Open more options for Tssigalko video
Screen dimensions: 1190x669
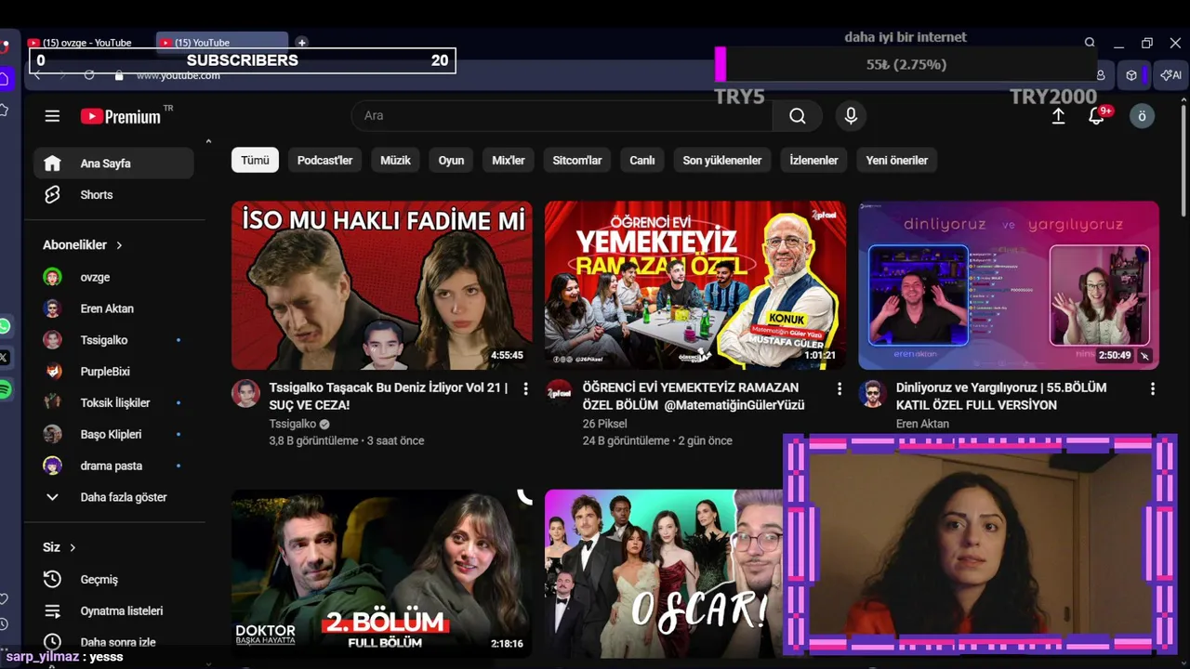pos(525,388)
